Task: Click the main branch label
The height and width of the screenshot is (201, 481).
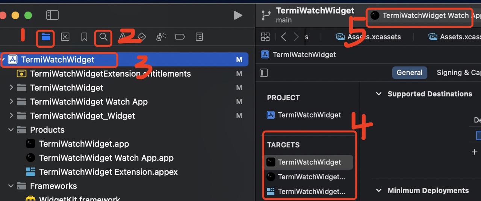Action: pyautogui.click(x=284, y=20)
